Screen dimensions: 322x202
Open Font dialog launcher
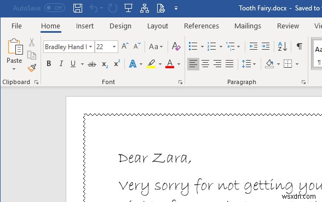pyautogui.click(x=180, y=82)
